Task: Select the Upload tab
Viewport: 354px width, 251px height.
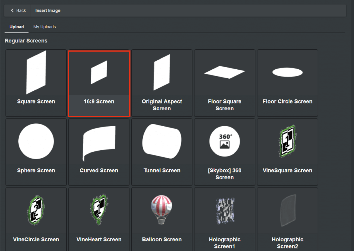Action: coord(17,27)
